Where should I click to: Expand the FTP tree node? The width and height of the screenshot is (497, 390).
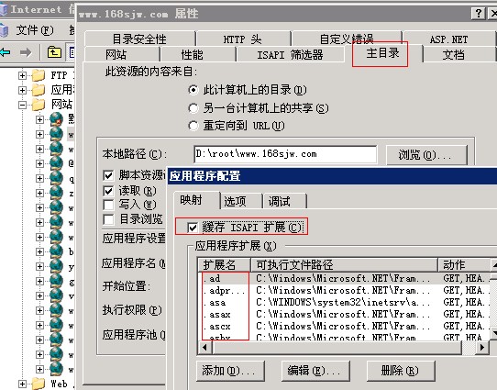22,75
